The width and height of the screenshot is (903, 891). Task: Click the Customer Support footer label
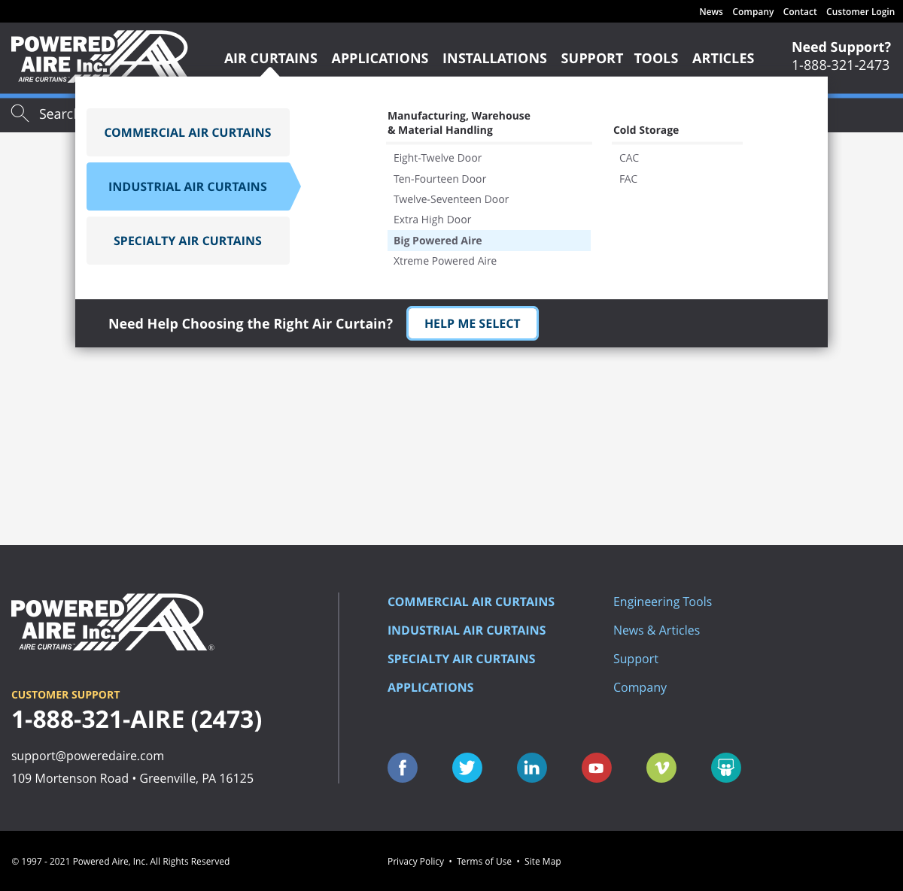65,695
